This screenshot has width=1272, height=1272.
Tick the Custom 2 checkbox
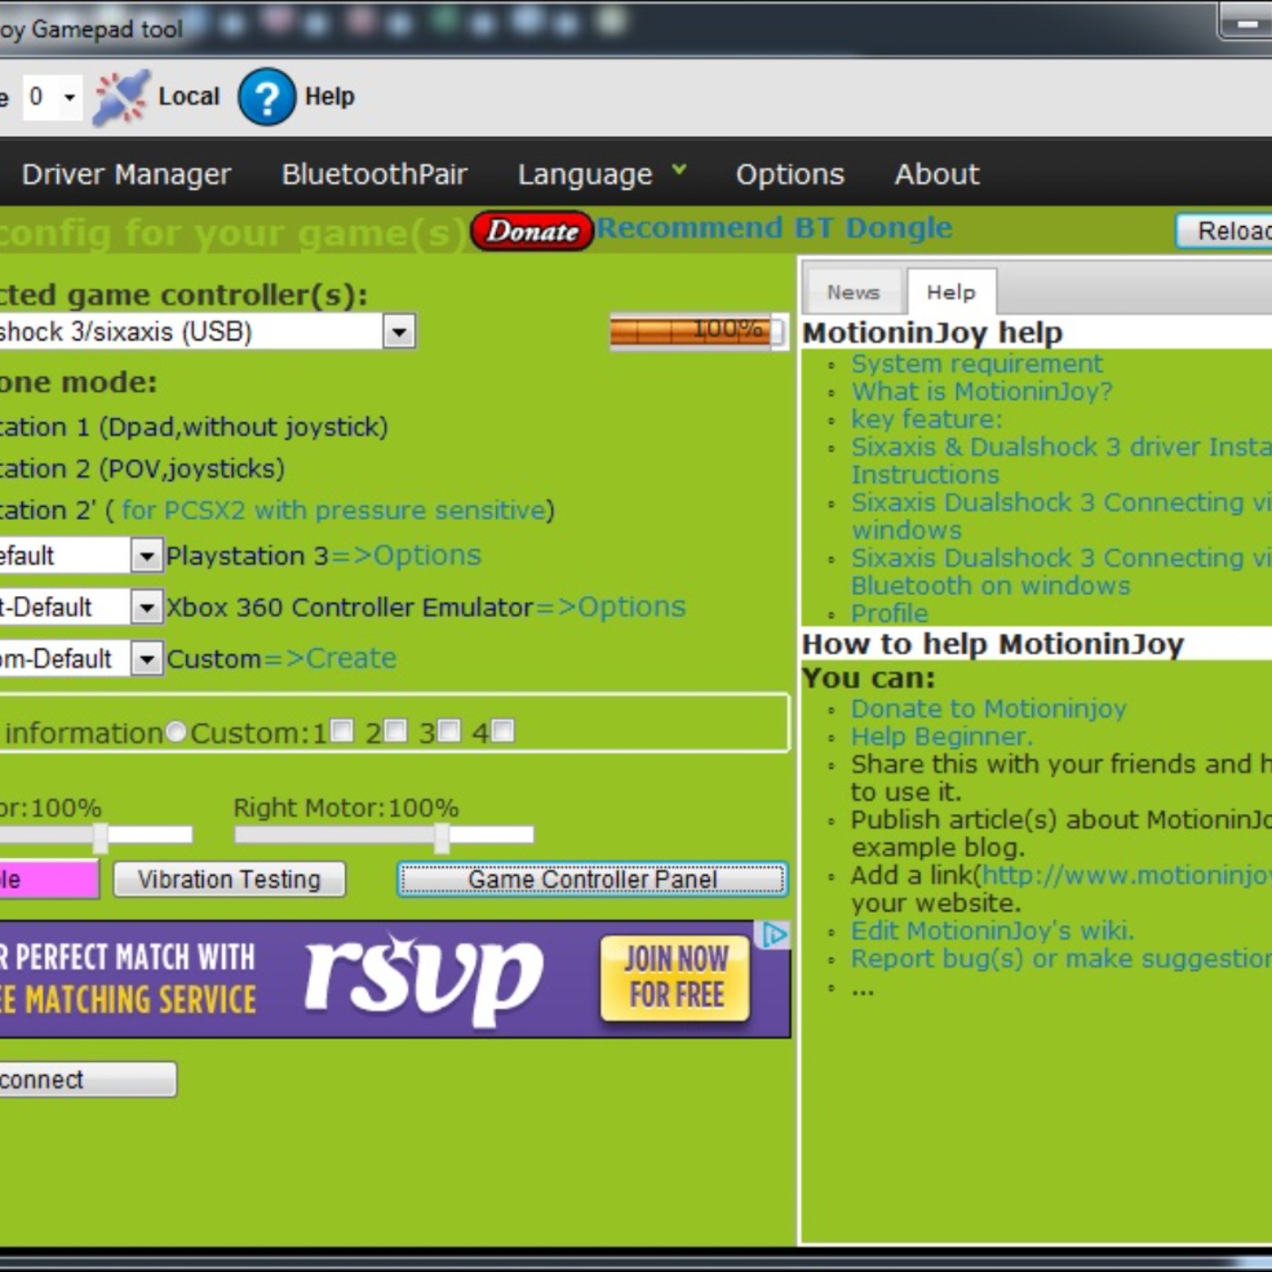click(x=395, y=730)
